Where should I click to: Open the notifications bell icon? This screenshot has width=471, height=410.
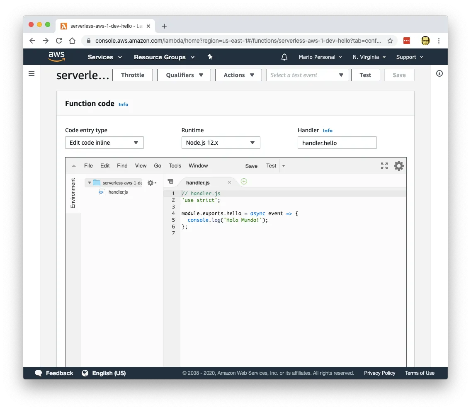(284, 57)
